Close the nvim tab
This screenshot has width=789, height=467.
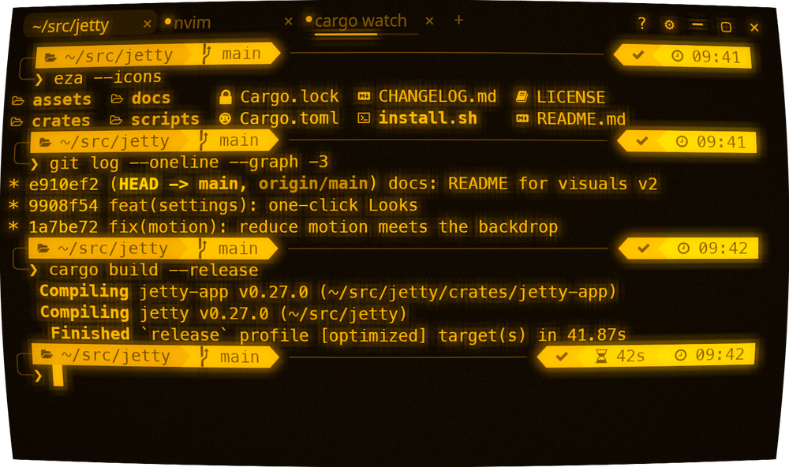(x=288, y=21)
